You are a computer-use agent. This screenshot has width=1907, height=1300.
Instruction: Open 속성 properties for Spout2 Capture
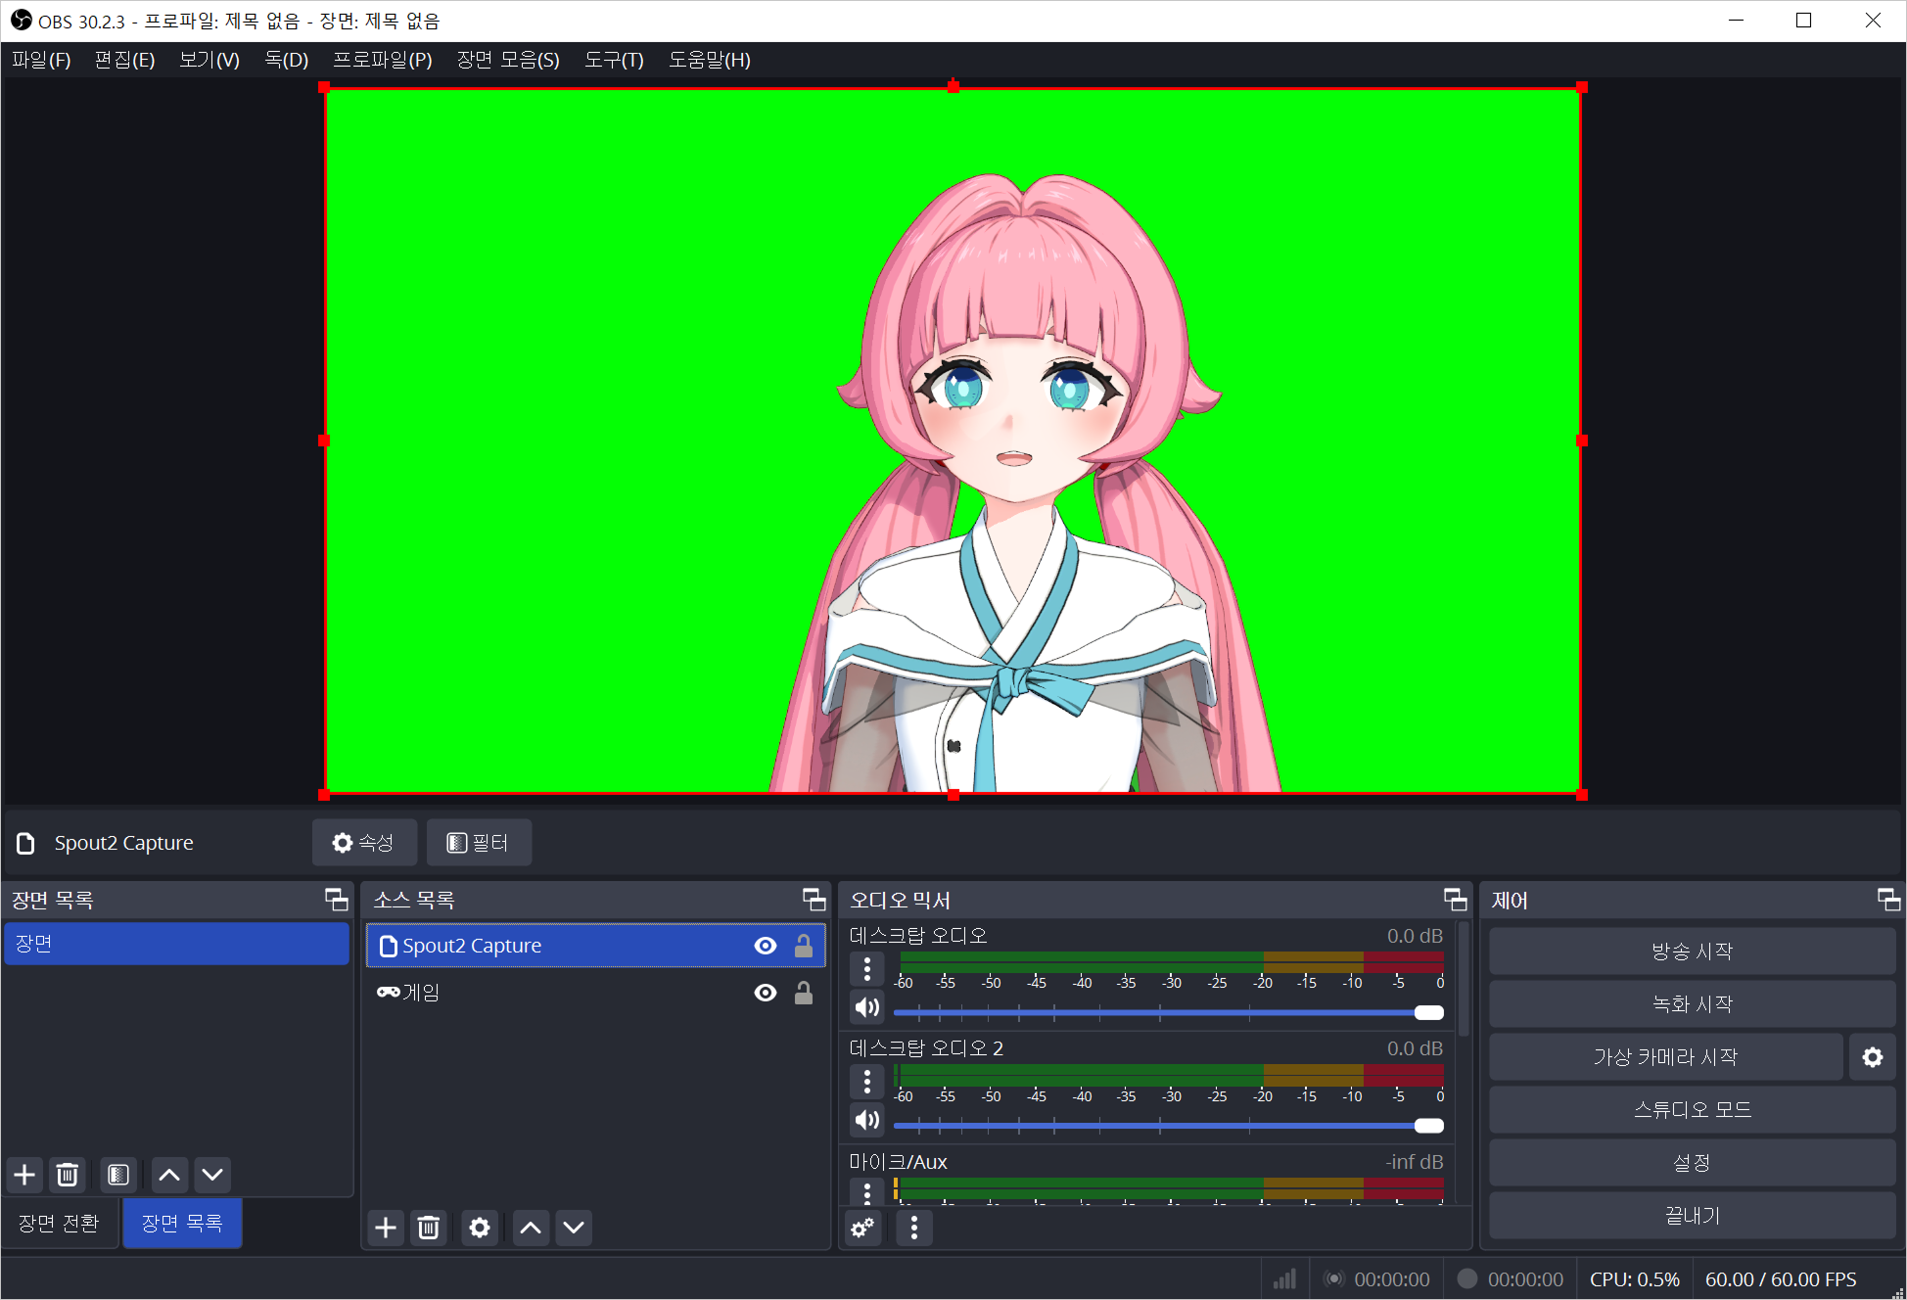tap(364, 842)
